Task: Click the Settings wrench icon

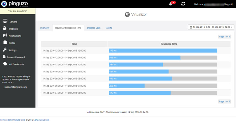Action: [5, 50]
